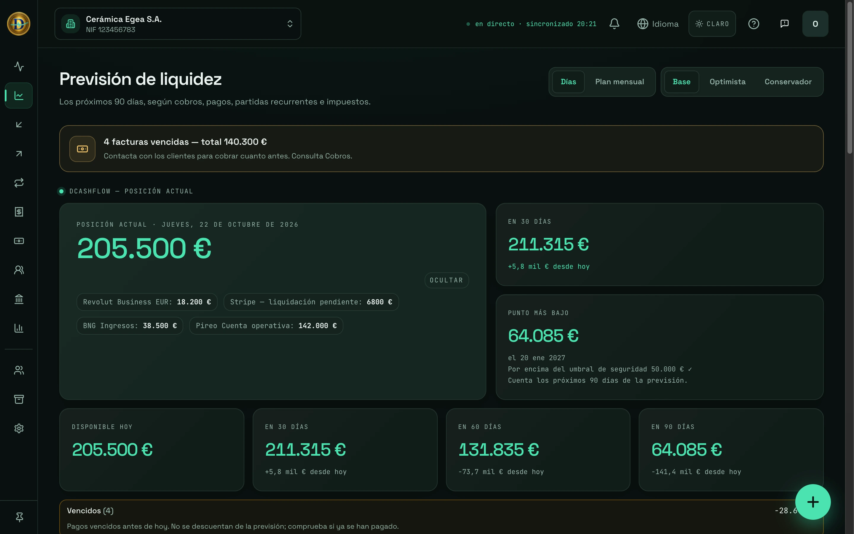
Task: Open the contacts person sidebar icon
Action: click(x=19, y=270)
